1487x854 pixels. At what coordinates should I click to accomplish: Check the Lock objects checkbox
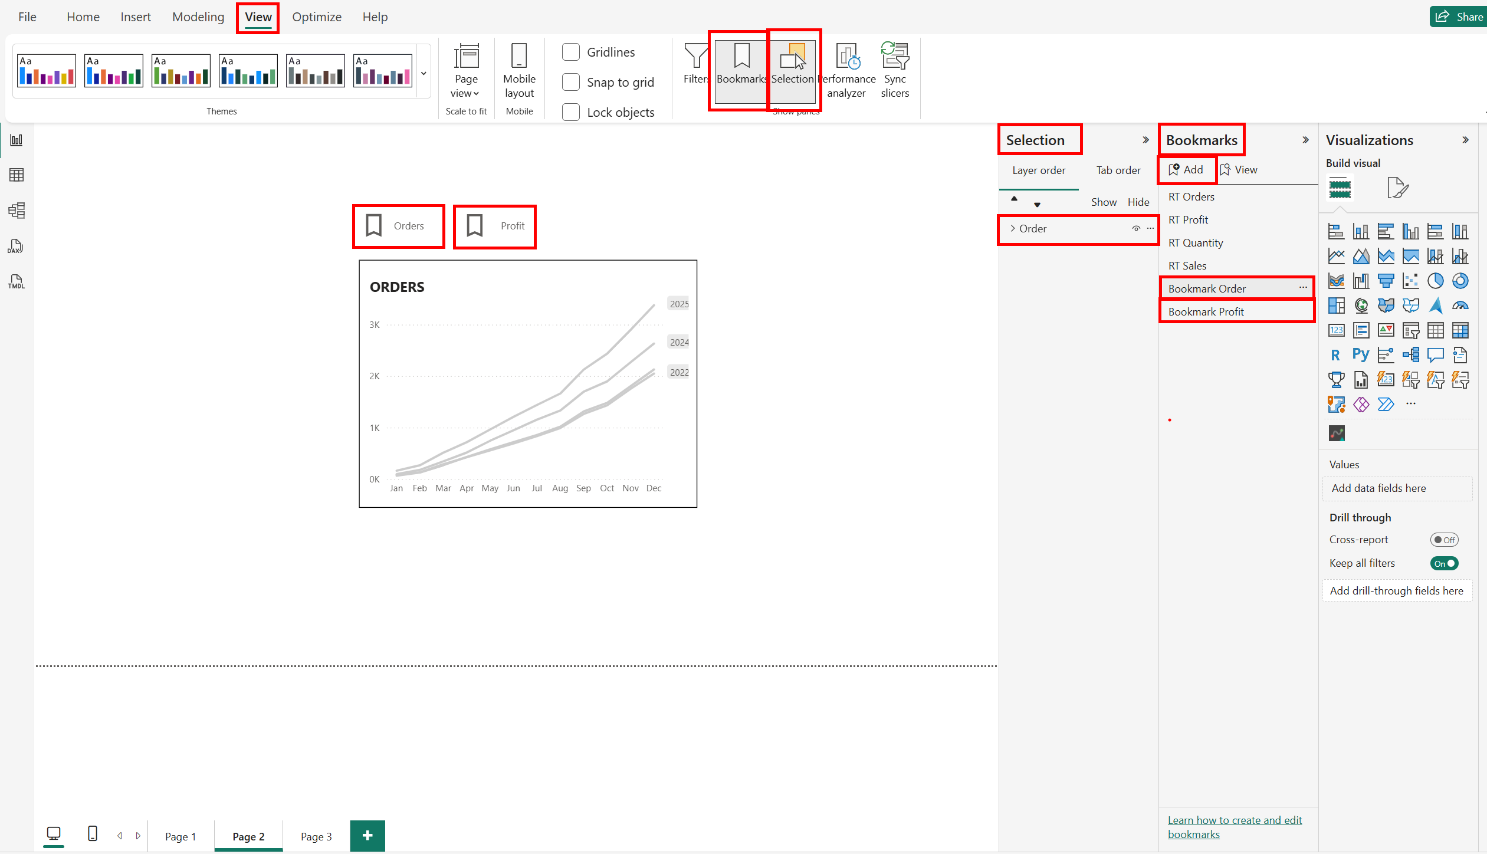pos(571,112)
